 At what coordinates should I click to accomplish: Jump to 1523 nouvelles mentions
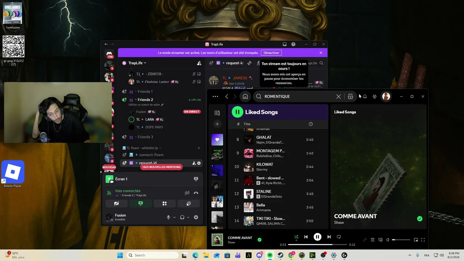[x=161, y=167]
